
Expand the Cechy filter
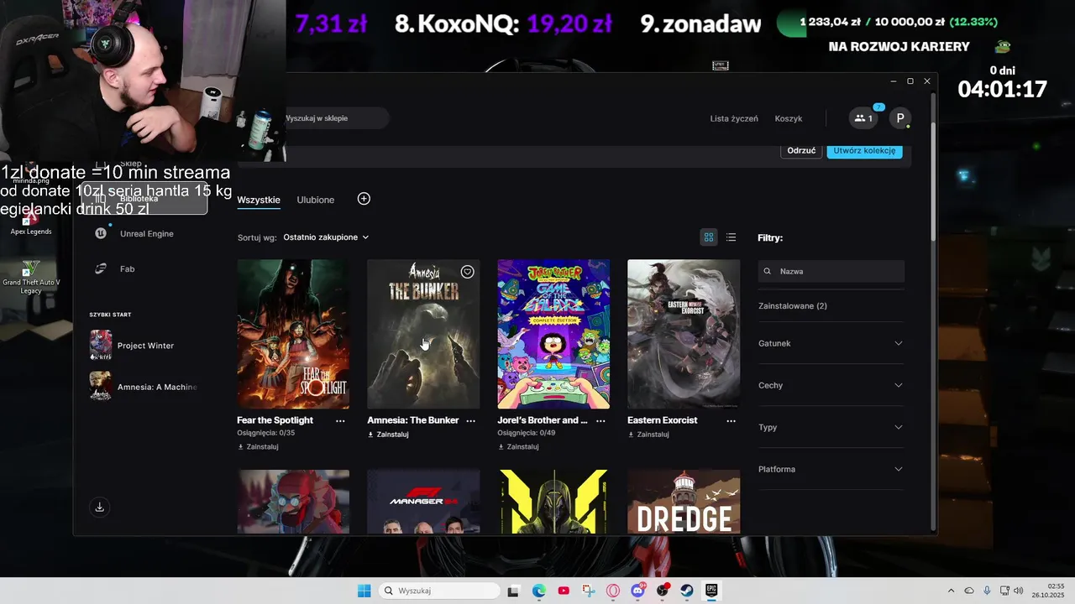831,385
